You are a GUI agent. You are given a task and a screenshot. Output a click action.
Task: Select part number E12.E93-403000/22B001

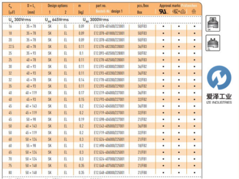pos(109,66)
